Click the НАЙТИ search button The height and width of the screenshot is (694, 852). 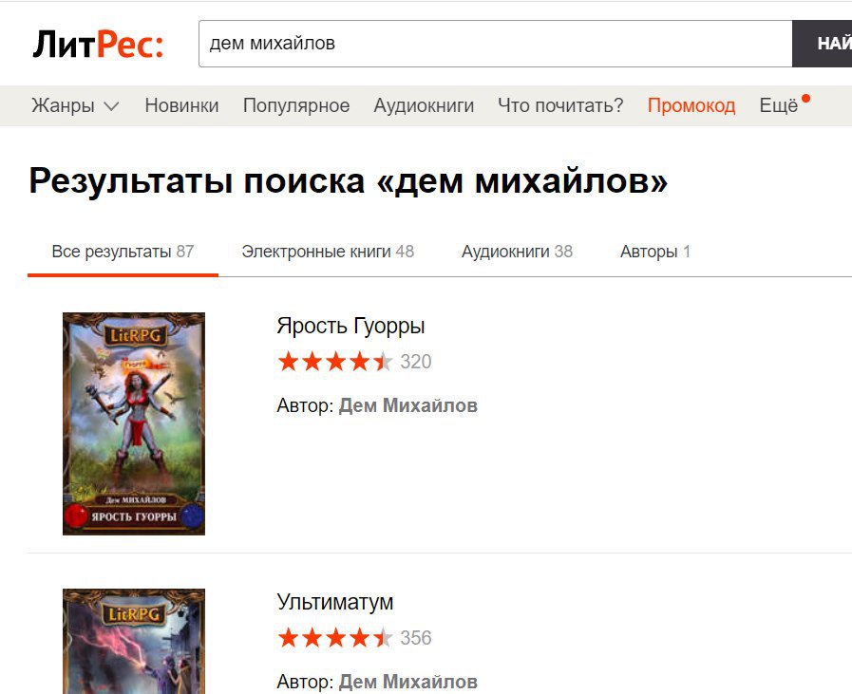click(823, 44)
